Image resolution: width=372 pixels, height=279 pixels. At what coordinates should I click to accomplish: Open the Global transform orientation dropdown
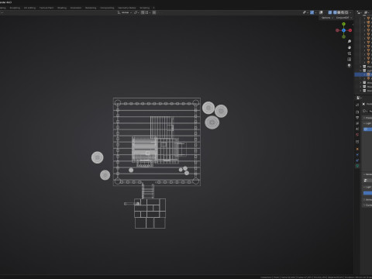[125, 12]
